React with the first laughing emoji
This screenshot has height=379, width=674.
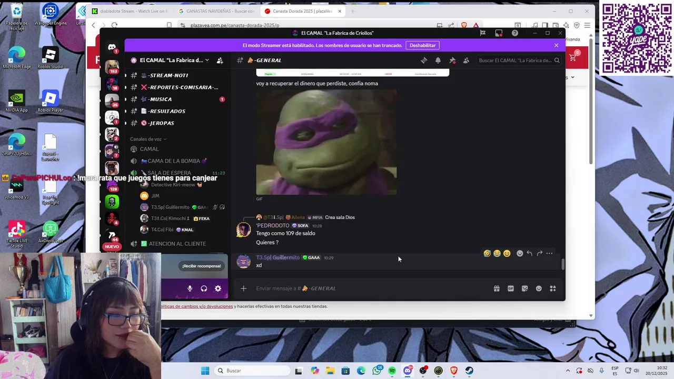pos(487,253)
